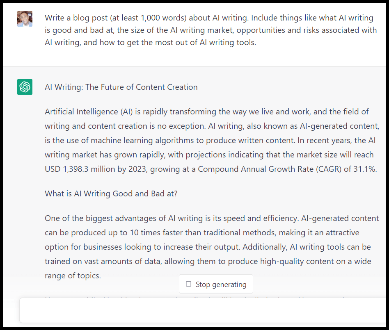
Task: Click the ChatGPT logo icon
Action: tap(25, 87)
